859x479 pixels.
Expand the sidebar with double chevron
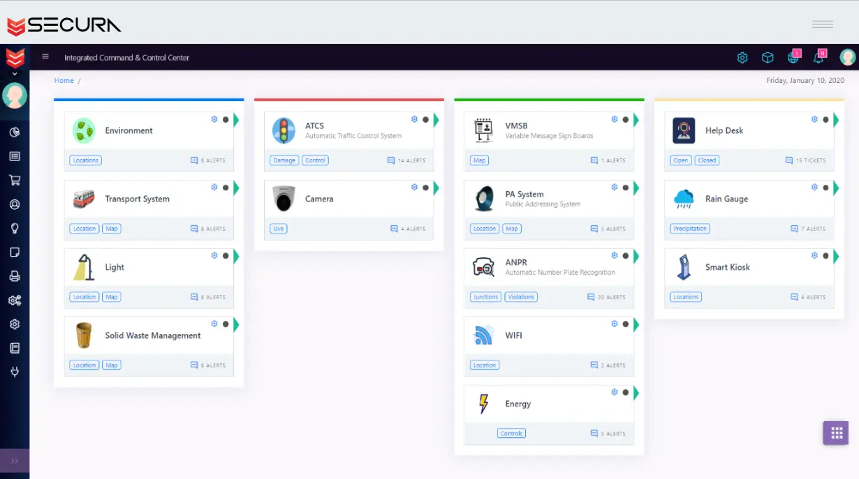[x=15, y=461]
